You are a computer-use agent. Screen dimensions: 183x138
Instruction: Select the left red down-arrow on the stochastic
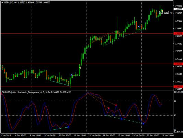pos(108,108)
